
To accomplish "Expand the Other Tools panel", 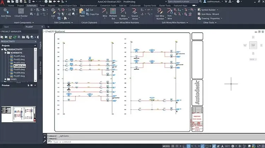I will tap(210, 22).
